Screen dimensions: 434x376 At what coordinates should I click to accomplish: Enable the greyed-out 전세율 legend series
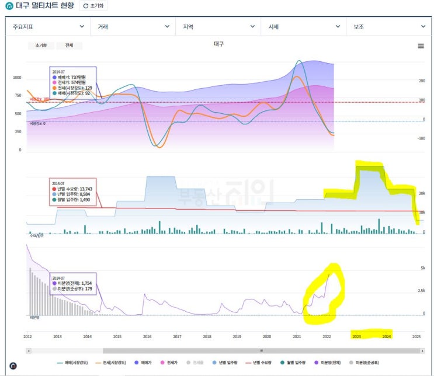(x=195, y=363)
